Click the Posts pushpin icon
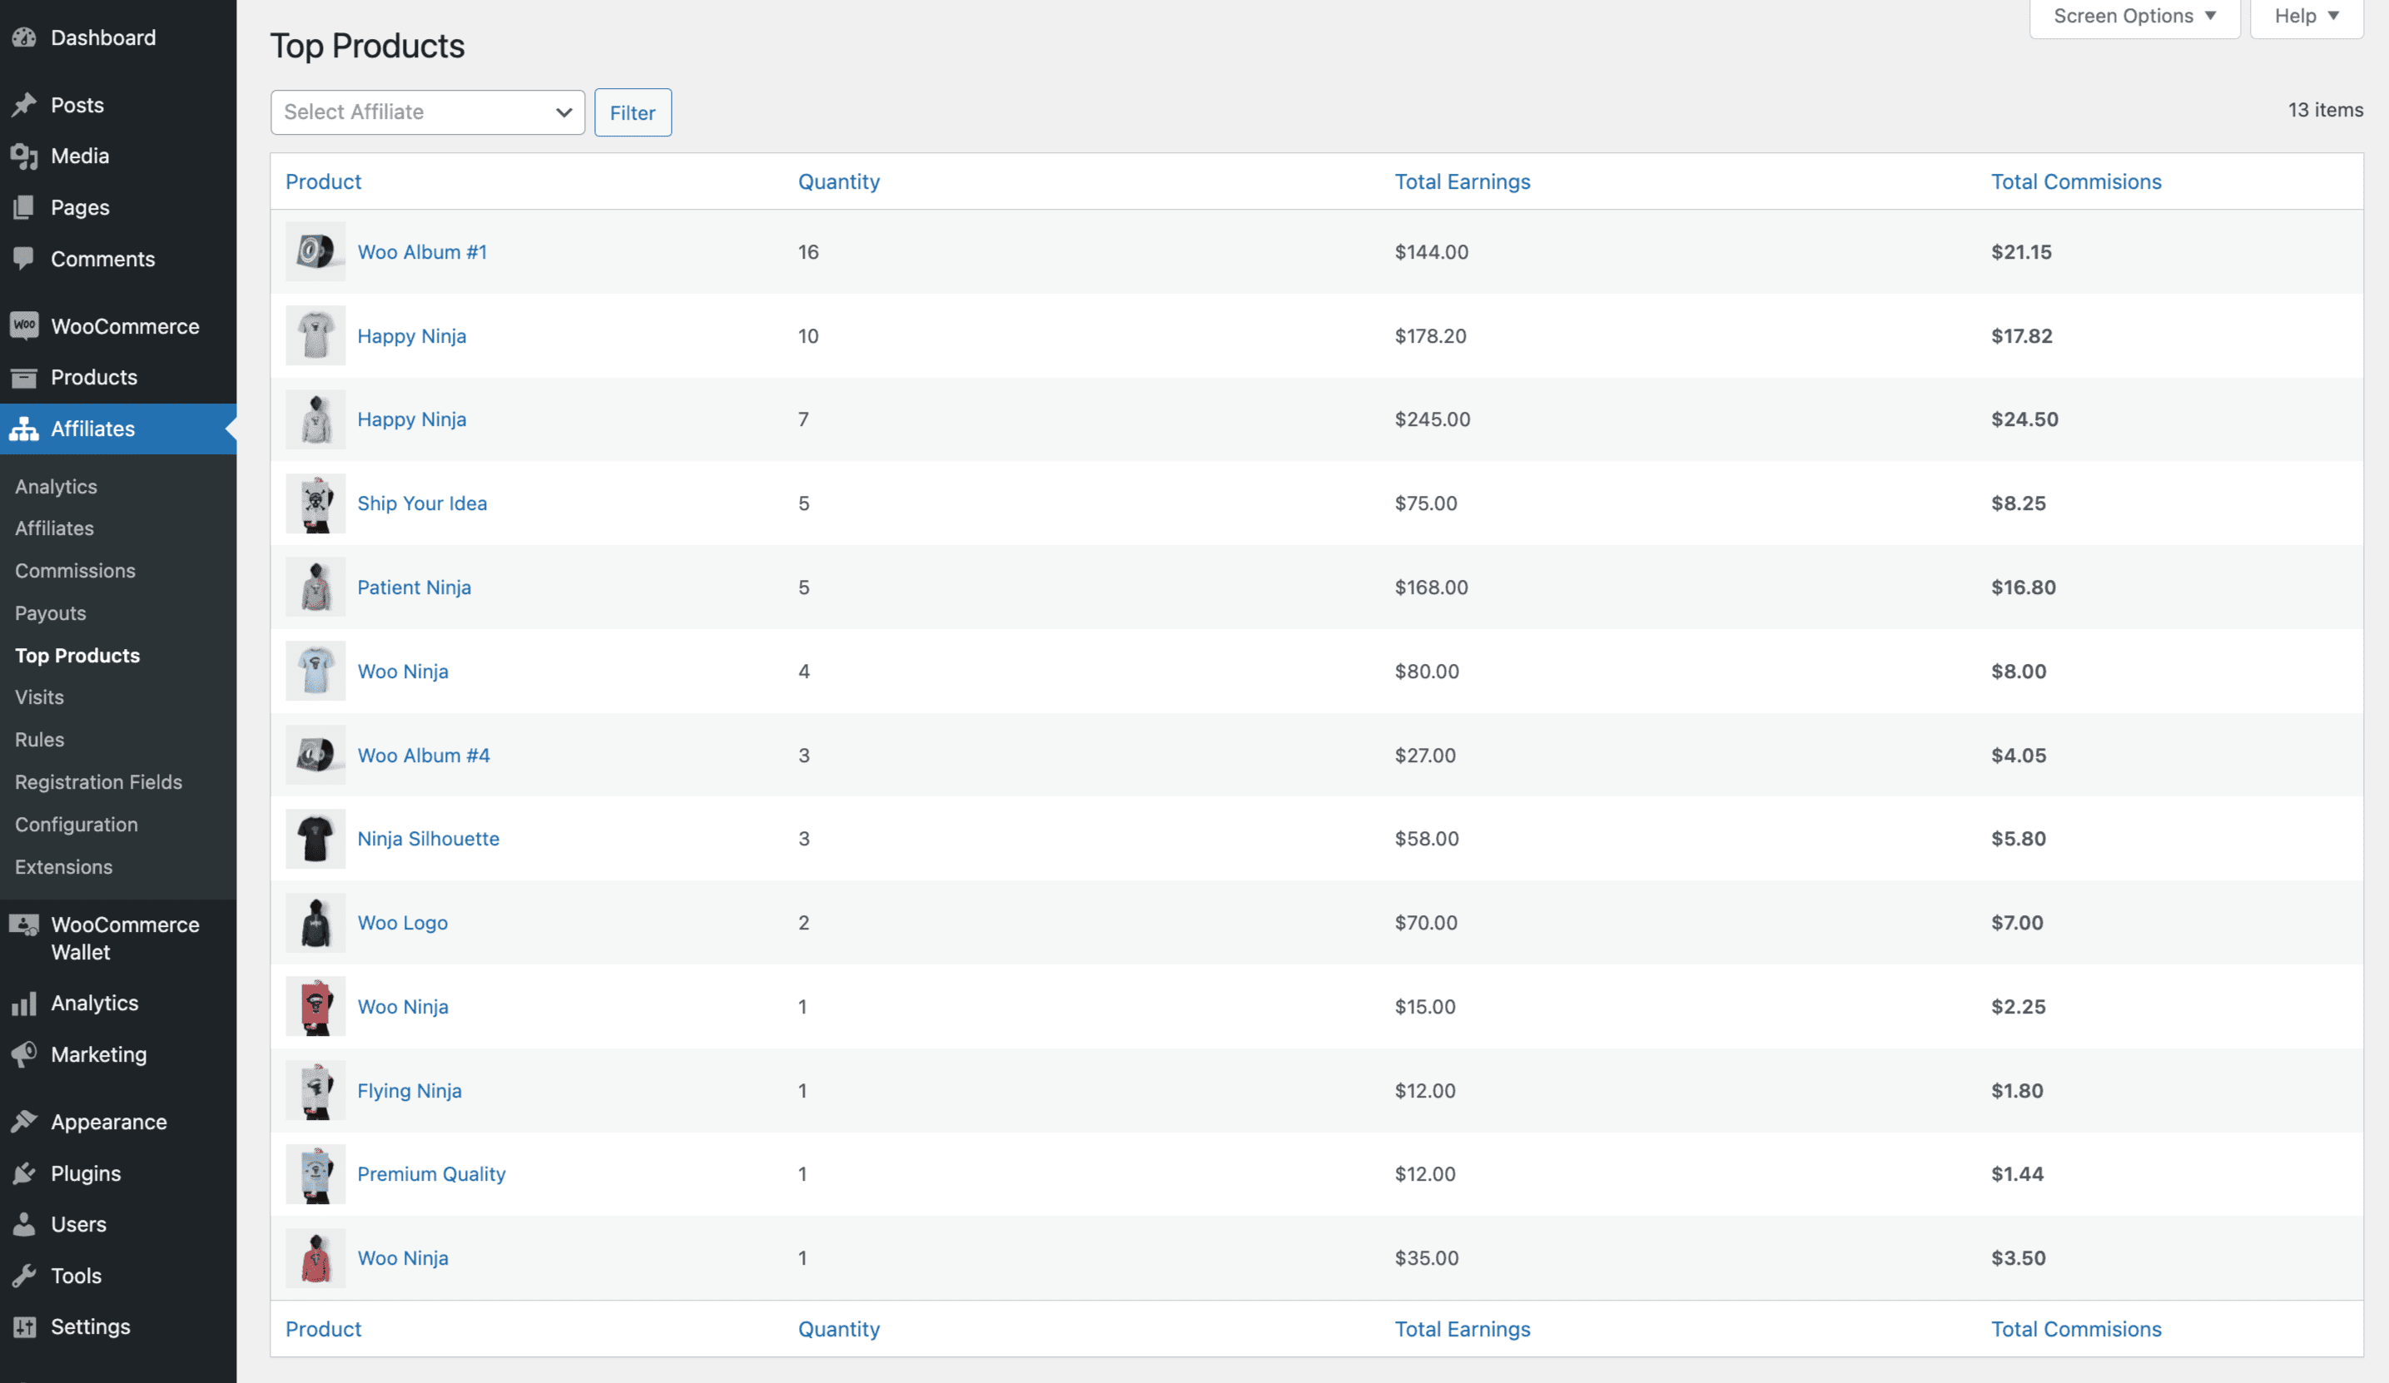 tap(23, 105)
